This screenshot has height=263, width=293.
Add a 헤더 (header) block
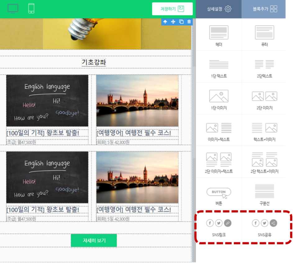pos(219,36)
